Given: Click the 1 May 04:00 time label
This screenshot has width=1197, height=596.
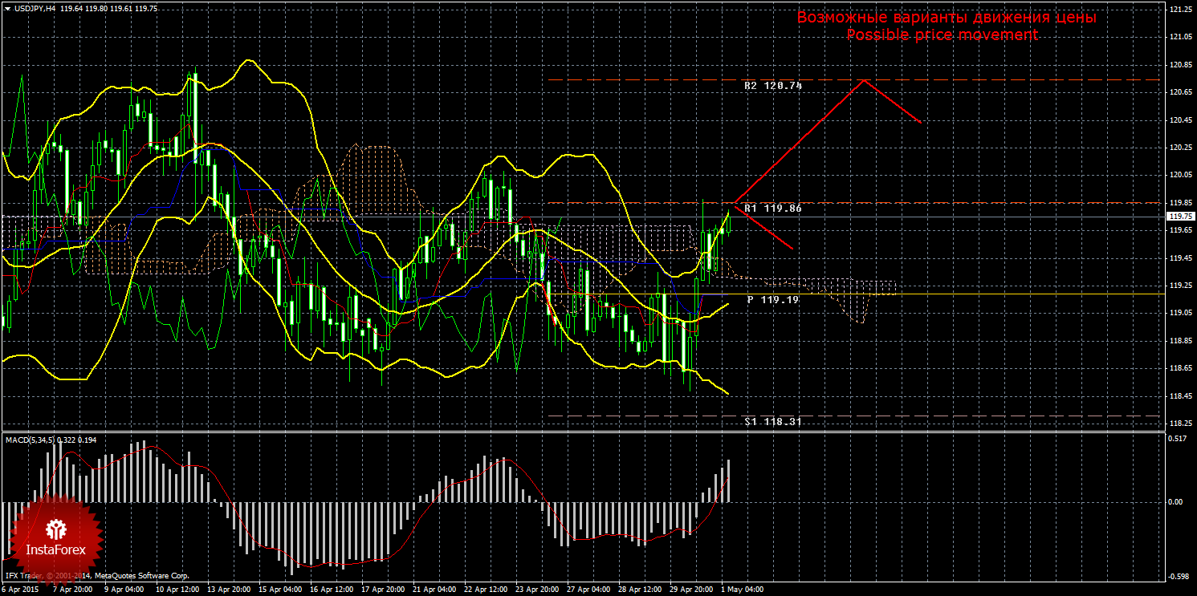Looking at the screenshot, I should point(741,590).
